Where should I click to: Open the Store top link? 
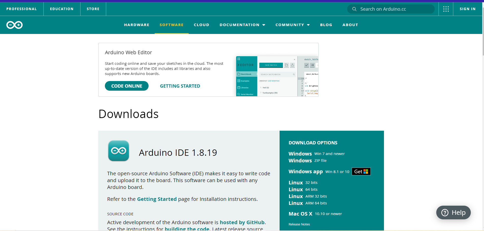point(93,9)
